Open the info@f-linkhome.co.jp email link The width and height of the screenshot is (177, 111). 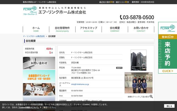click(x=80, y=84)
